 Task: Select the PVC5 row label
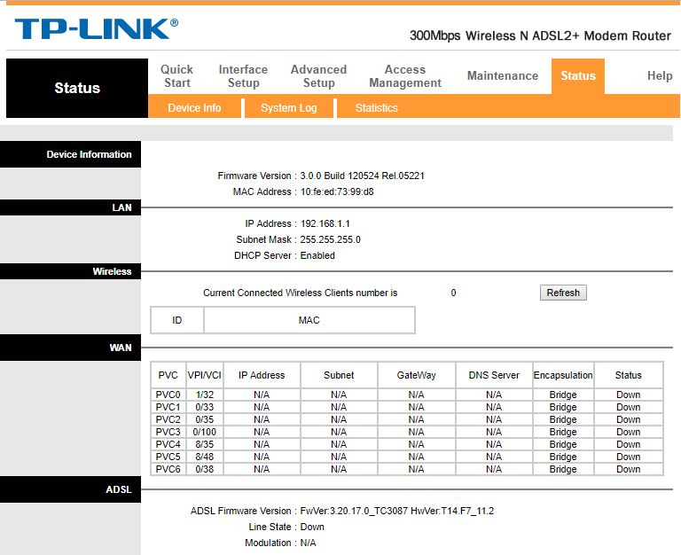(x=168, y=457)
